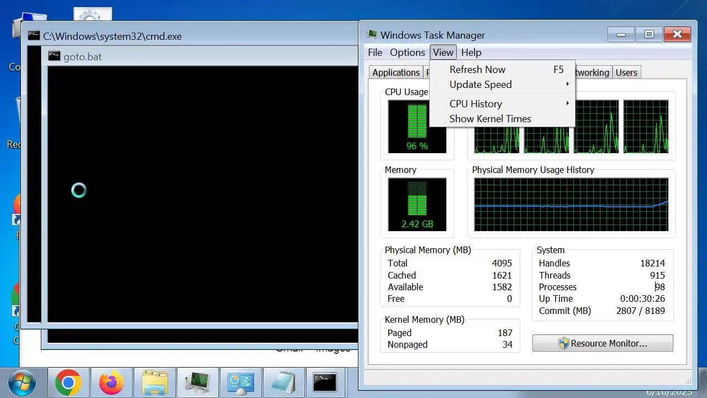Viewport: 707px width, 398px height.
Task: Select Show Kernel Times in View menu
Action: [503, 119]
